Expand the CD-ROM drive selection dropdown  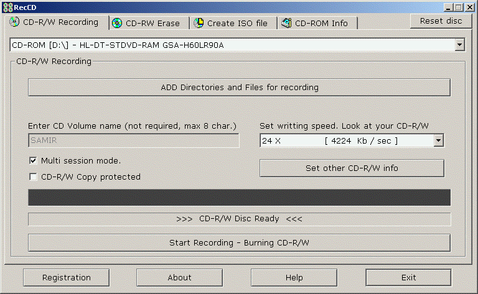coord(459,45)
